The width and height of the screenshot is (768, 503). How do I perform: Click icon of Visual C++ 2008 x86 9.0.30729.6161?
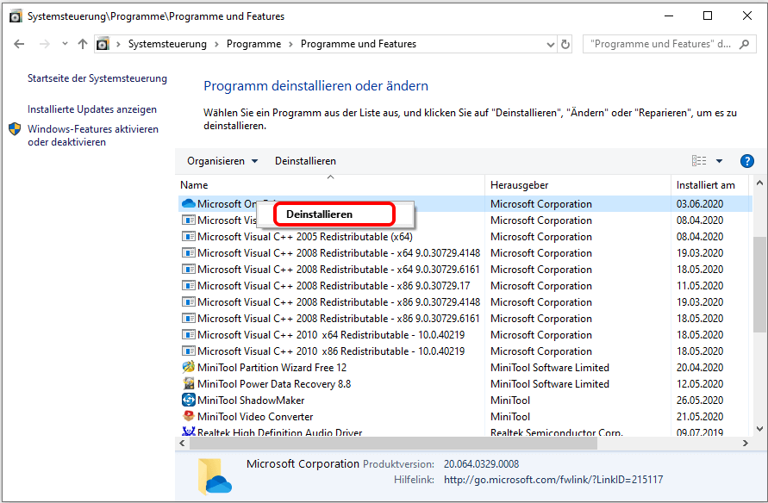tap(188, 319)
